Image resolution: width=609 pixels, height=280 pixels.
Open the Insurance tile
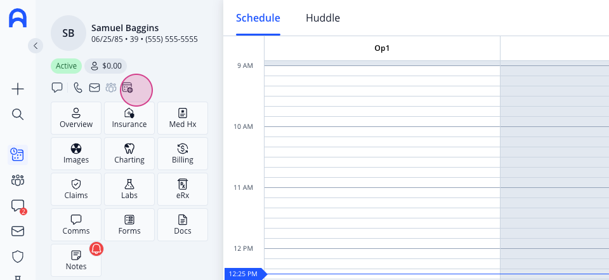(x=129, y=118)
